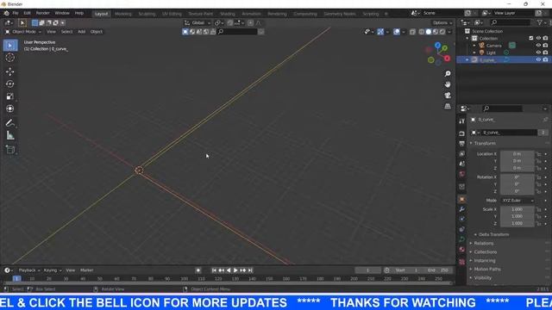552x310 pixels.
Task: Jump to the timeline end frame button
Action: pos(250,270)
